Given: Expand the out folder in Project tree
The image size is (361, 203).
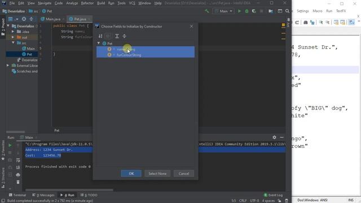Looking at the screenshot, I should pyautogui.click(x=13, y=37).
